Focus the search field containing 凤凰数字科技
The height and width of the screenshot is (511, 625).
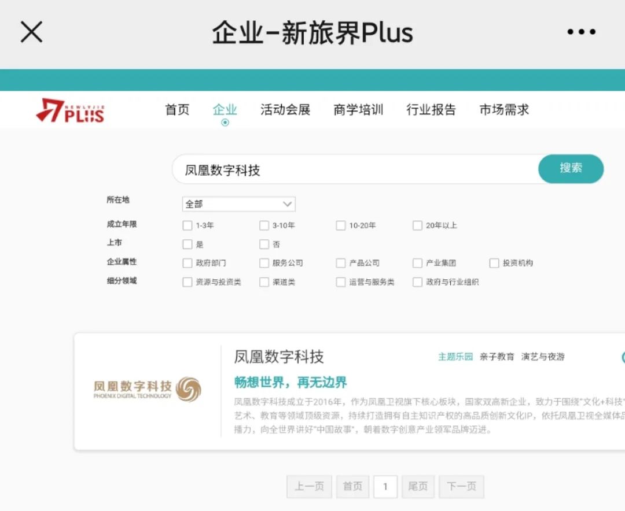[353, 170]
